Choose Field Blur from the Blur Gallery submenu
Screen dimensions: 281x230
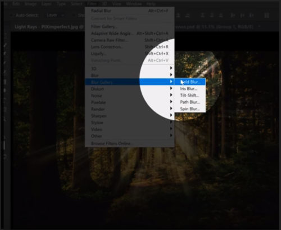(190, 82)
